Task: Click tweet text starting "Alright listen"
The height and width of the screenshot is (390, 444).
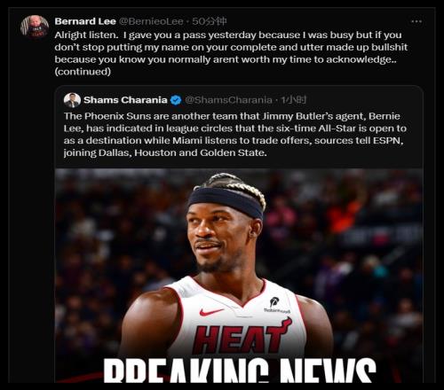Action: pyautogui.click(x=231, y=53)
